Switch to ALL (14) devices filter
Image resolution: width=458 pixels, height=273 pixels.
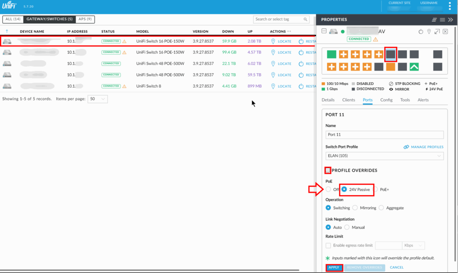tap(13, 19)
